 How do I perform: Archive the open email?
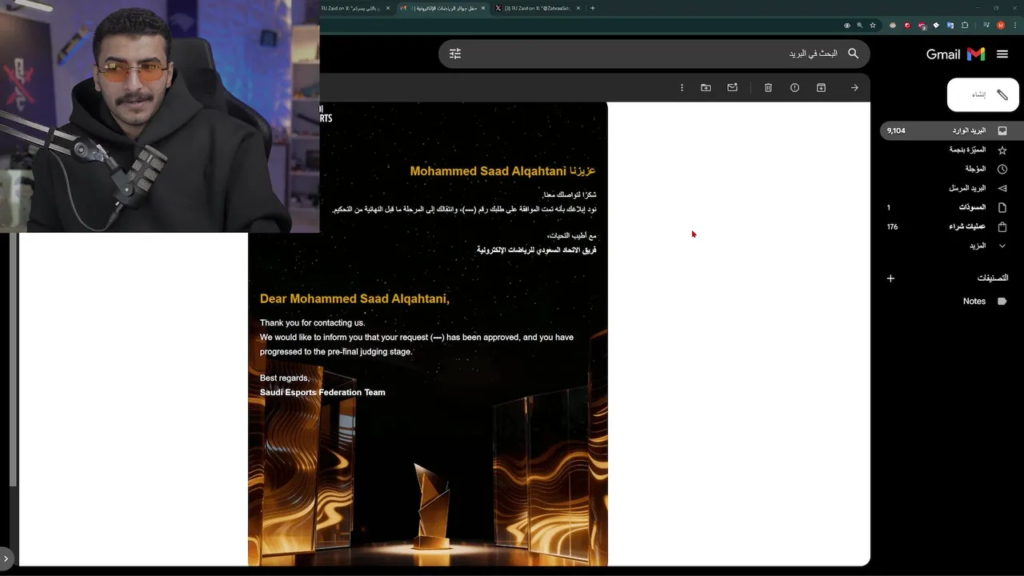pyautogui.click(x=821, y=87)
